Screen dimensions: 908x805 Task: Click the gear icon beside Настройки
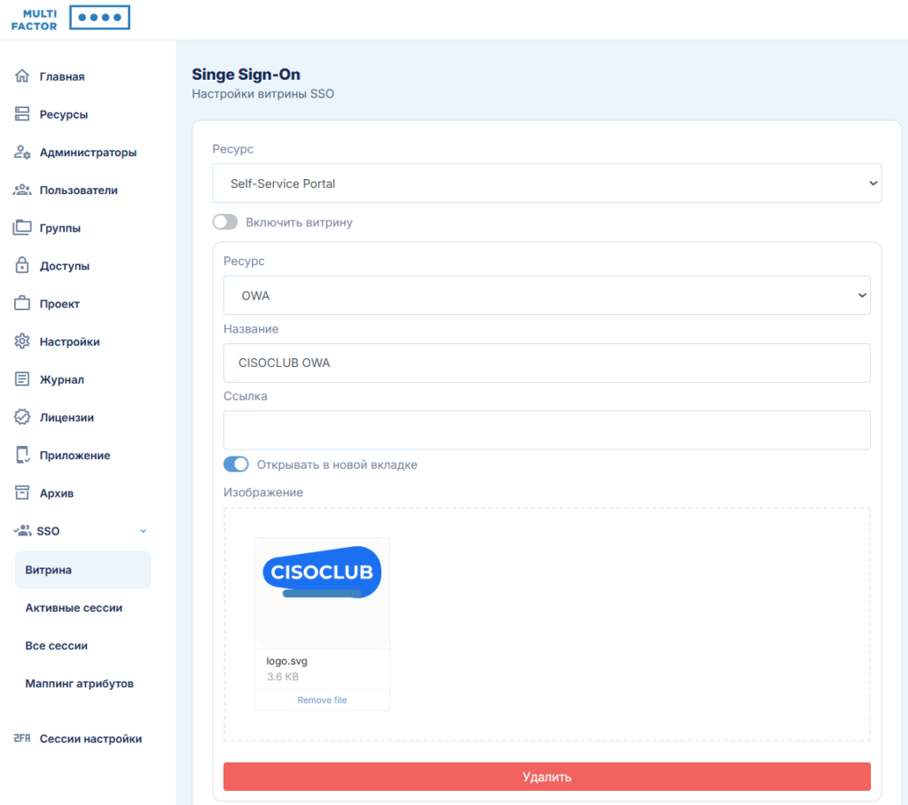pos(22,341)
